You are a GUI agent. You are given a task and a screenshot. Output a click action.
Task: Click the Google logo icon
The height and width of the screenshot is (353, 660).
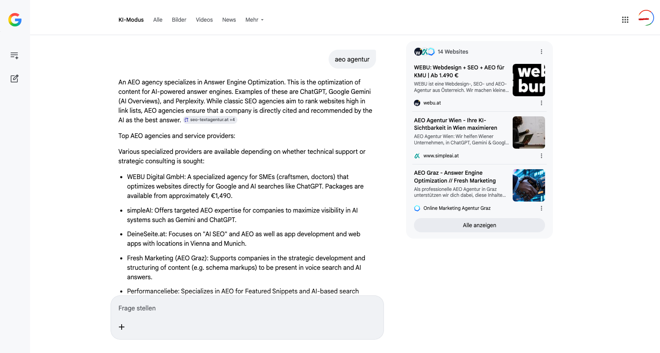[15, 20]
